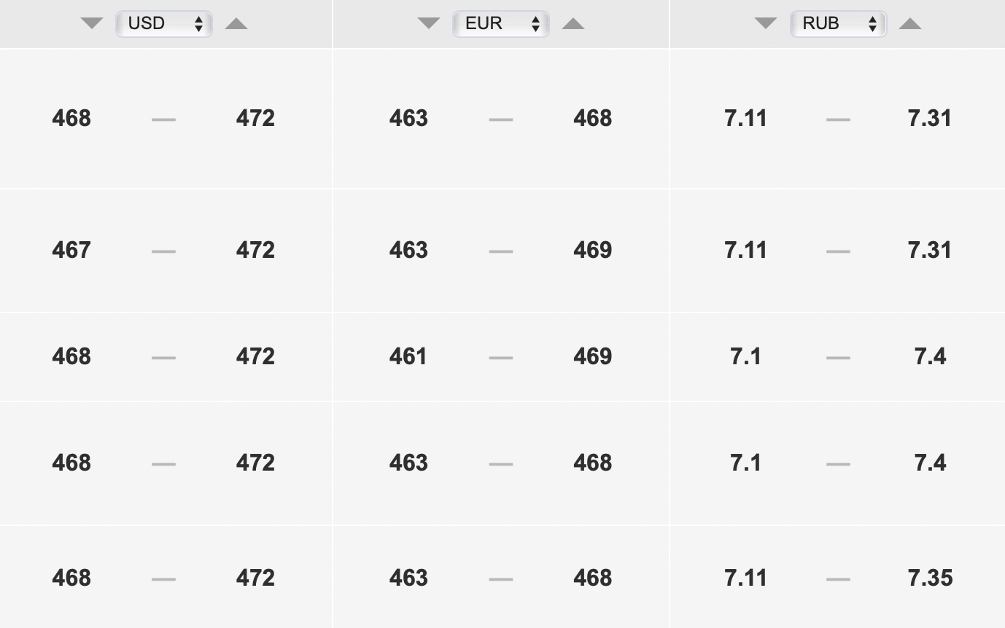Image resolution: width=1005 pixels, height=628 pixels.
Task: Select RUB sell rate 7.35 in last row
Action: point(930,578)
